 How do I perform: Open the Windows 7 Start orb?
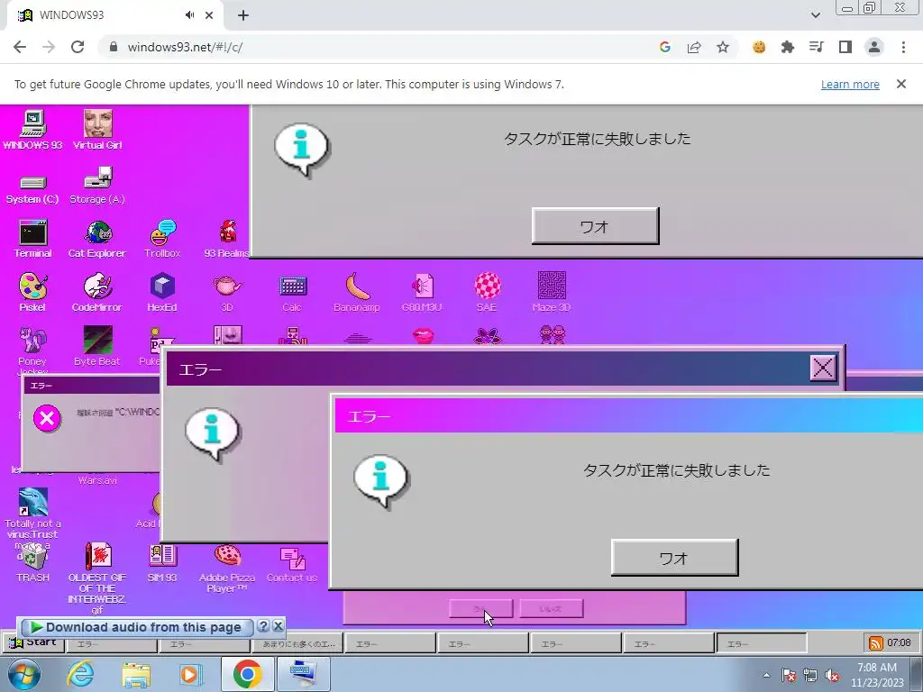[23, 674]
